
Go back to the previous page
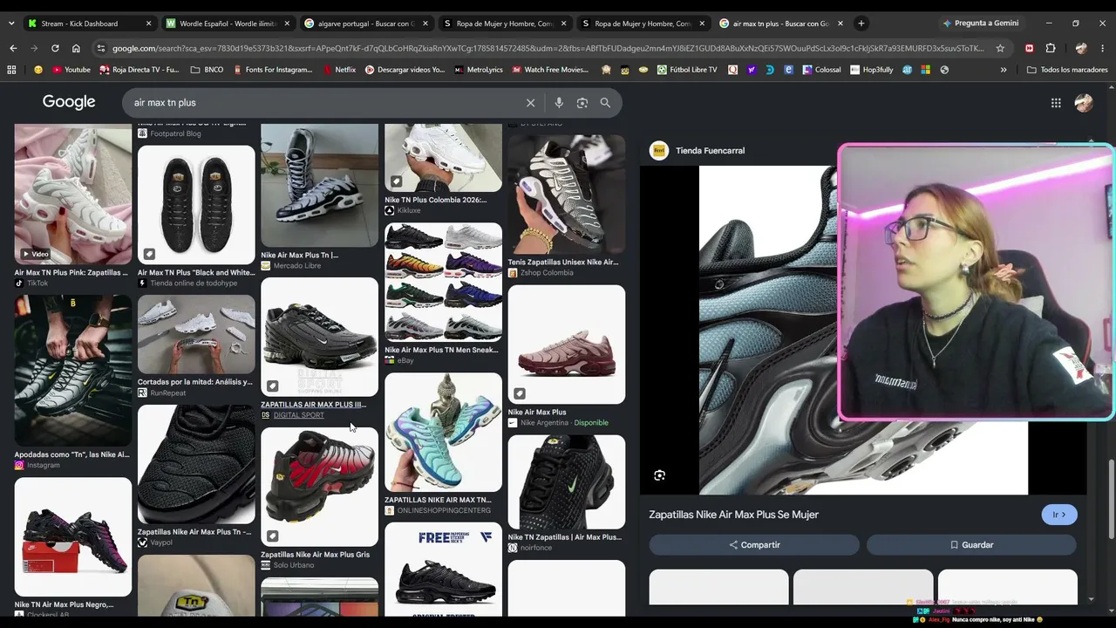12,48
